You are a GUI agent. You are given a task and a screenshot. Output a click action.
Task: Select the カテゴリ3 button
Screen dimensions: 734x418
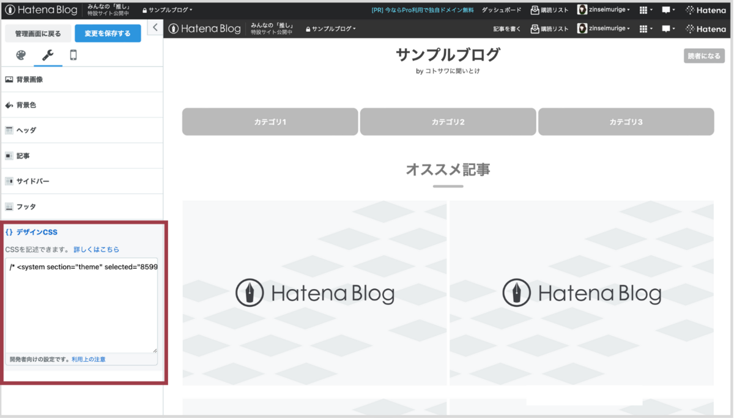[626, 122]
